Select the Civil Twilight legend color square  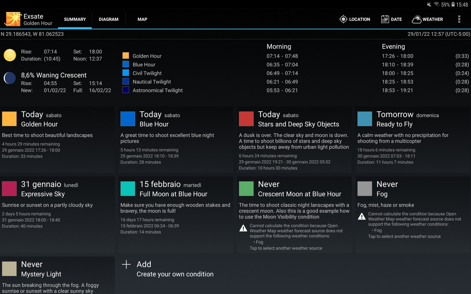point(126,73)
